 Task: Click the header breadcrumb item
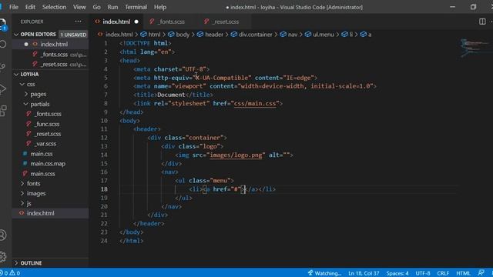(210, 35)
